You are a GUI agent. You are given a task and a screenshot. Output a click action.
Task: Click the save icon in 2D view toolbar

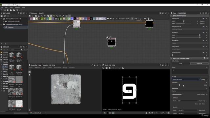click(106, 68)
